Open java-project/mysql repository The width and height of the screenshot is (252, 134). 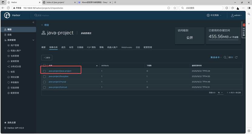coord(57,82)
